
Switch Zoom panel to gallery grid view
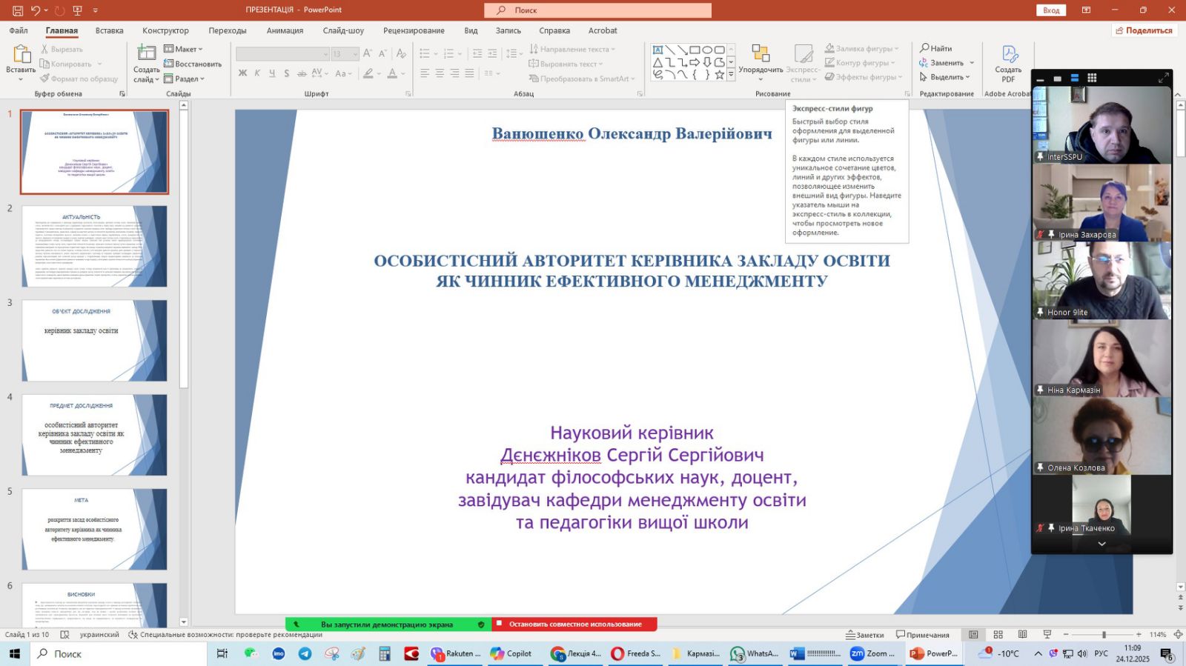[1092, 78]
